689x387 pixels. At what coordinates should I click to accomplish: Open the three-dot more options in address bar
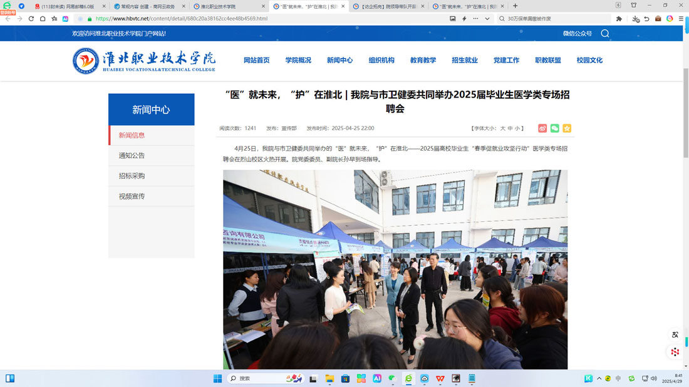(475, 18)
